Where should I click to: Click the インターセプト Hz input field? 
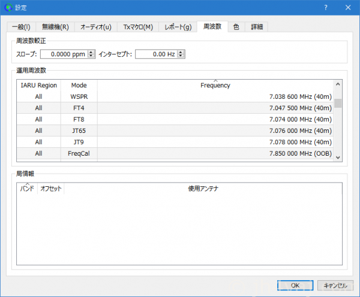pos(156,54)
